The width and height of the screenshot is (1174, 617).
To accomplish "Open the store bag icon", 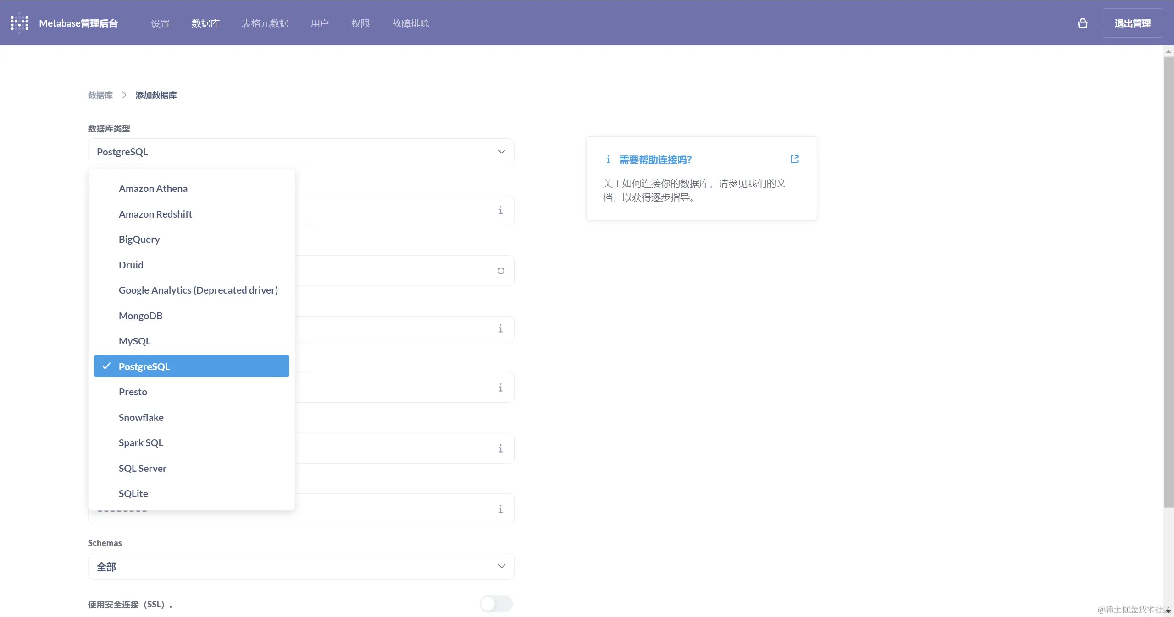I will click(x=1082, y=23).
